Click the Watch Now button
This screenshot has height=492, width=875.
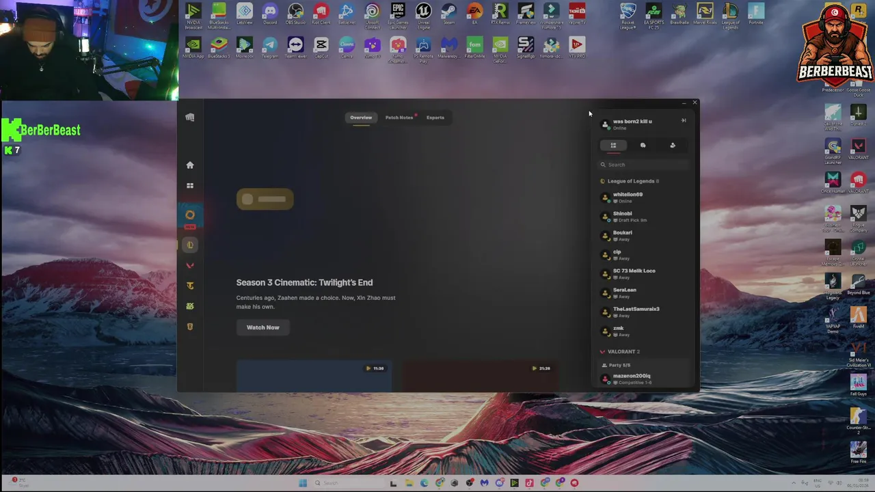point(263,327)
